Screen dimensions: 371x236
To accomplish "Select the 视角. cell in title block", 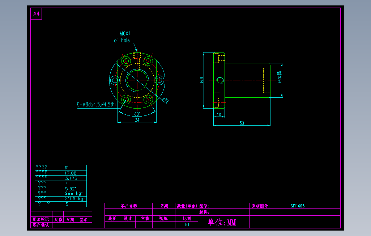I will 164,219.
